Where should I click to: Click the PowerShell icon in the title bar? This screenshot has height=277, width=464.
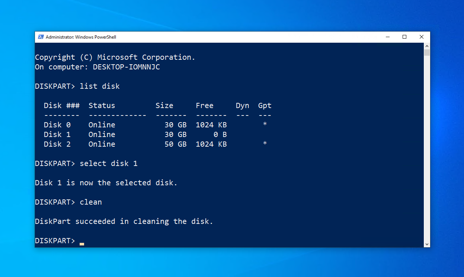coord(41,37)
